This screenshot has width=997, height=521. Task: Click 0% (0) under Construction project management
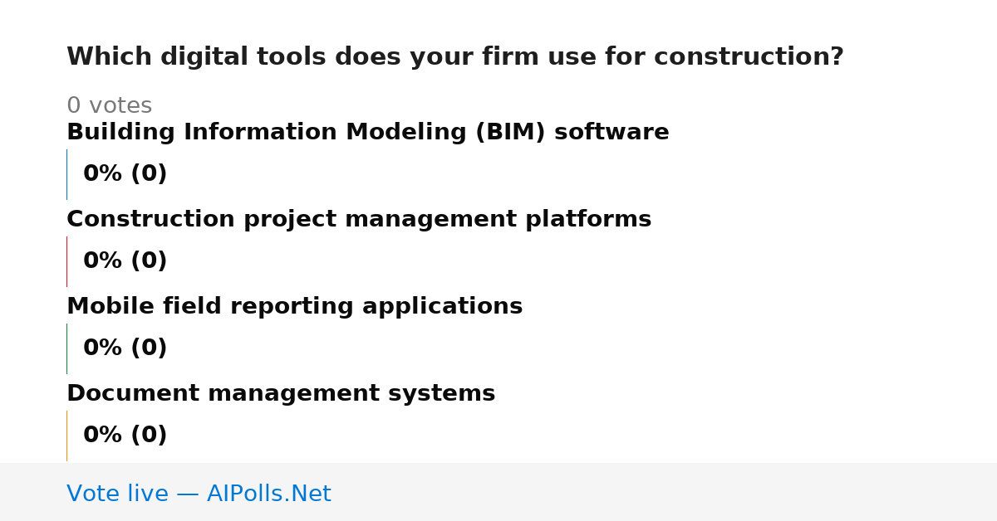click(125, 261)
